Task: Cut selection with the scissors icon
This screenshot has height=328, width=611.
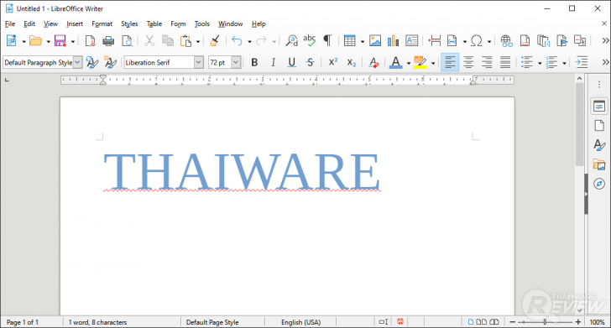Action: click(149, 40)
